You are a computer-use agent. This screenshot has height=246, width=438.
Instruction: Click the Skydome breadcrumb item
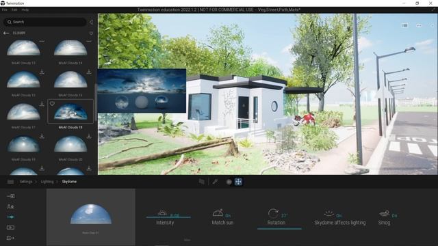[69, 182]
